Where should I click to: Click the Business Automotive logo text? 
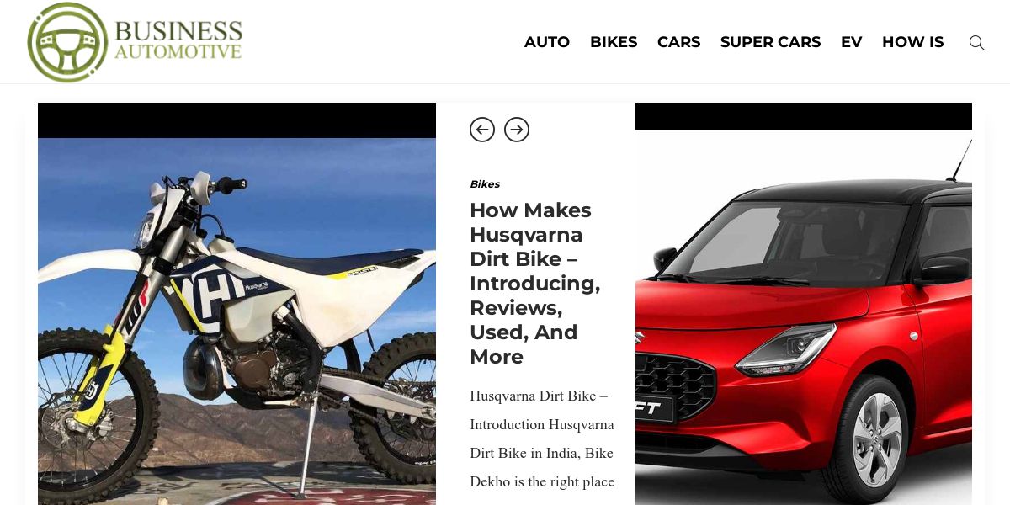point(178,40)
